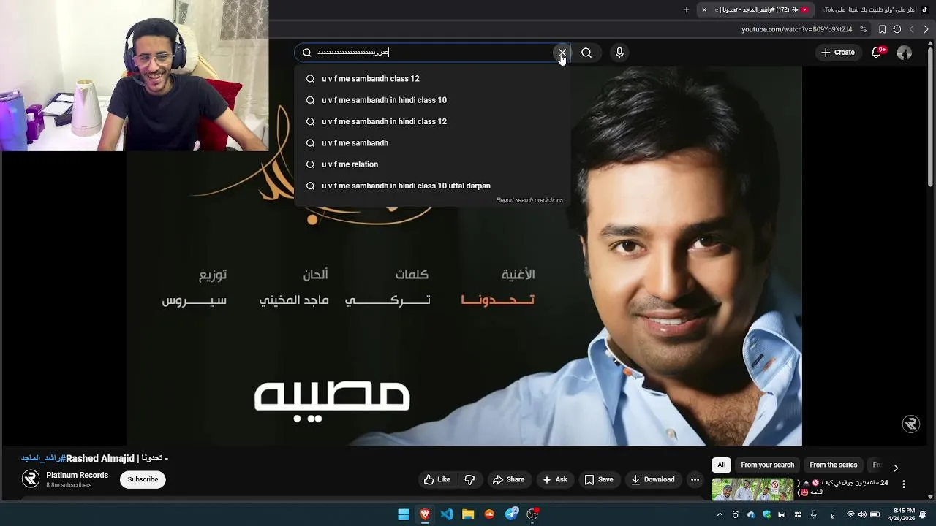
Task: Dislike the video with thumbs-down
Action: 470,479
